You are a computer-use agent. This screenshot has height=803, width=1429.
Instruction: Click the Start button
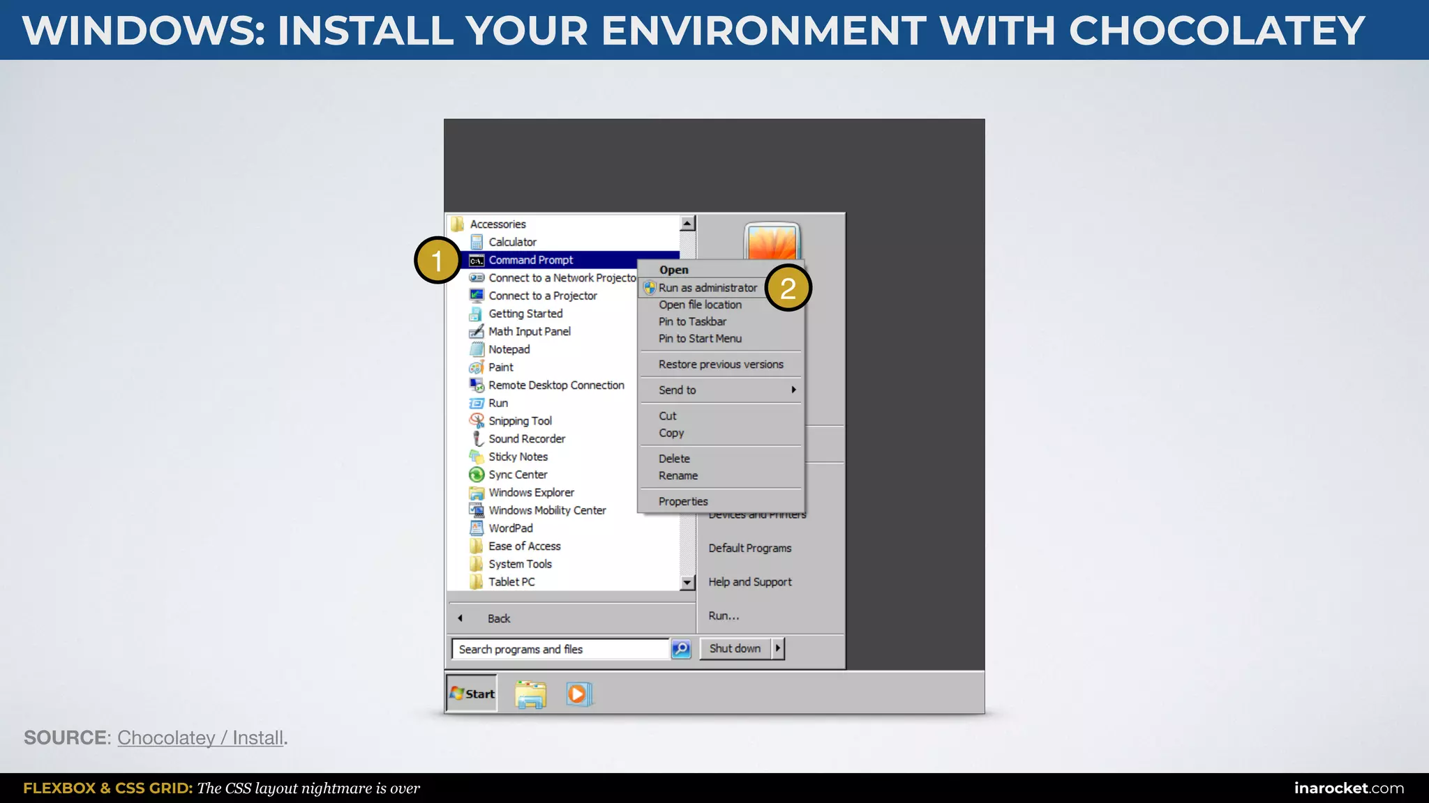tap(472, 694)
